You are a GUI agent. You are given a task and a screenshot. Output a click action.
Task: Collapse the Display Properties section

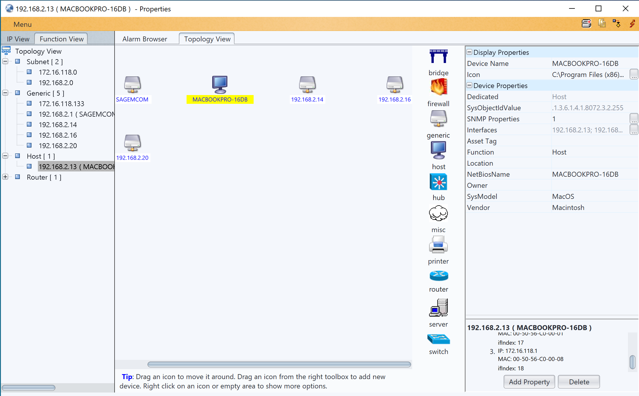click(x=469, y=52)
